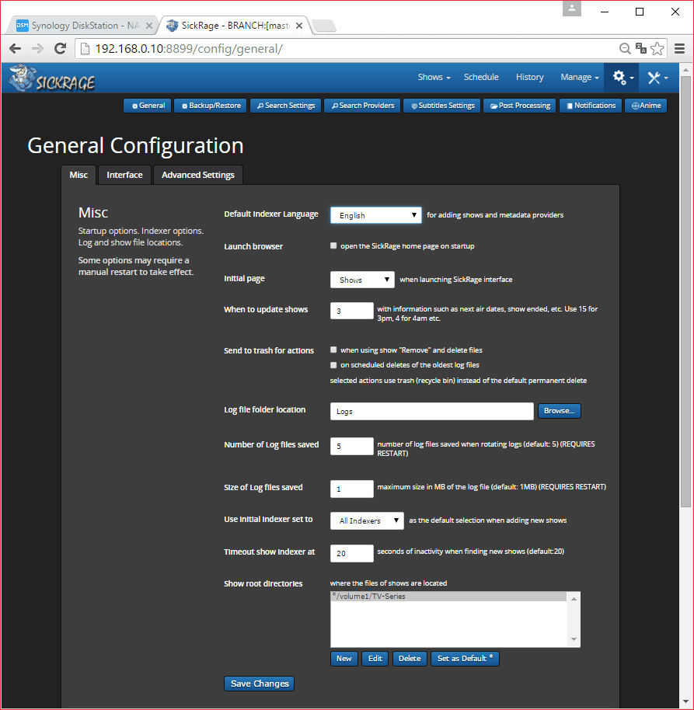Reload the current page

click(x=60, y=48)
